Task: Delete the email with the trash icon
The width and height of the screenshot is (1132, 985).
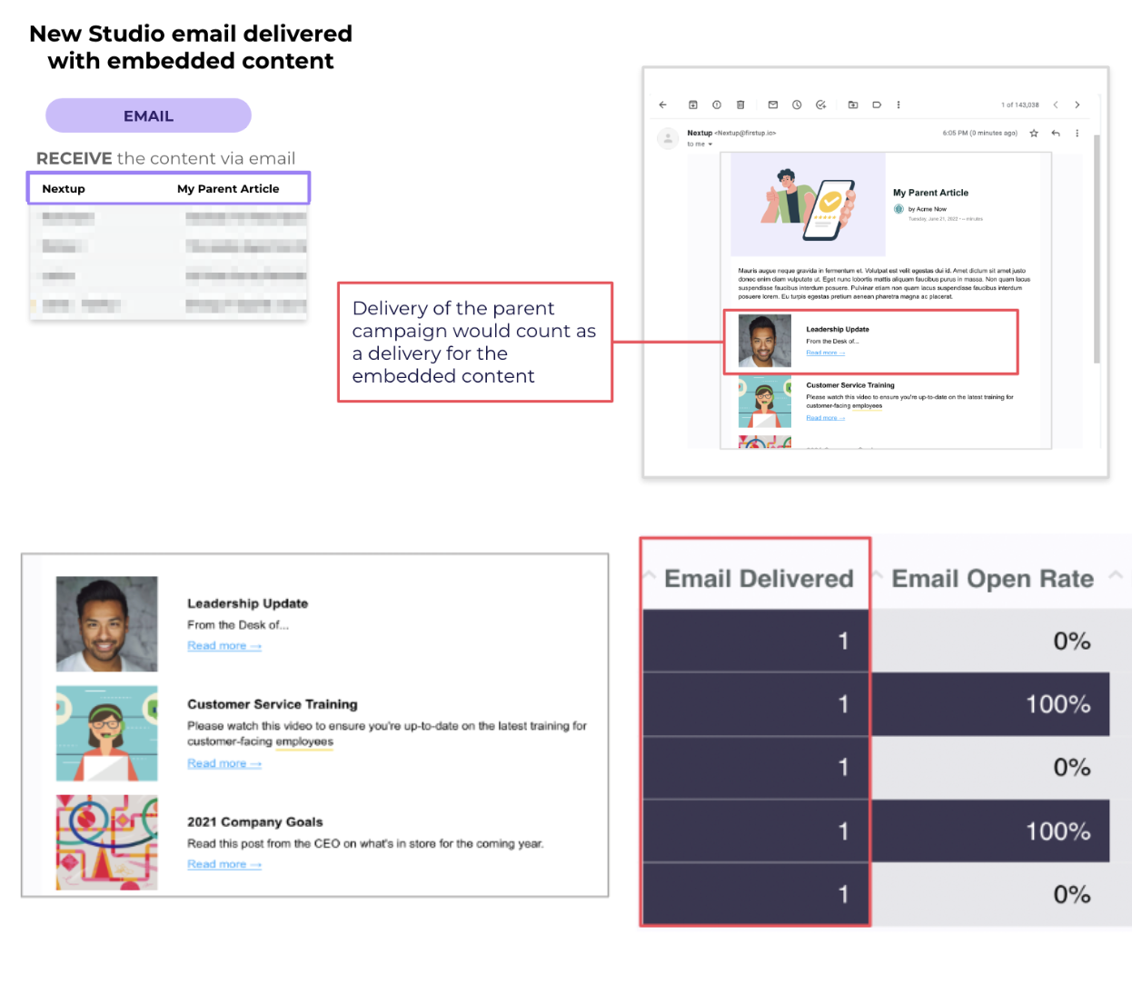Action: coord(740,104)
